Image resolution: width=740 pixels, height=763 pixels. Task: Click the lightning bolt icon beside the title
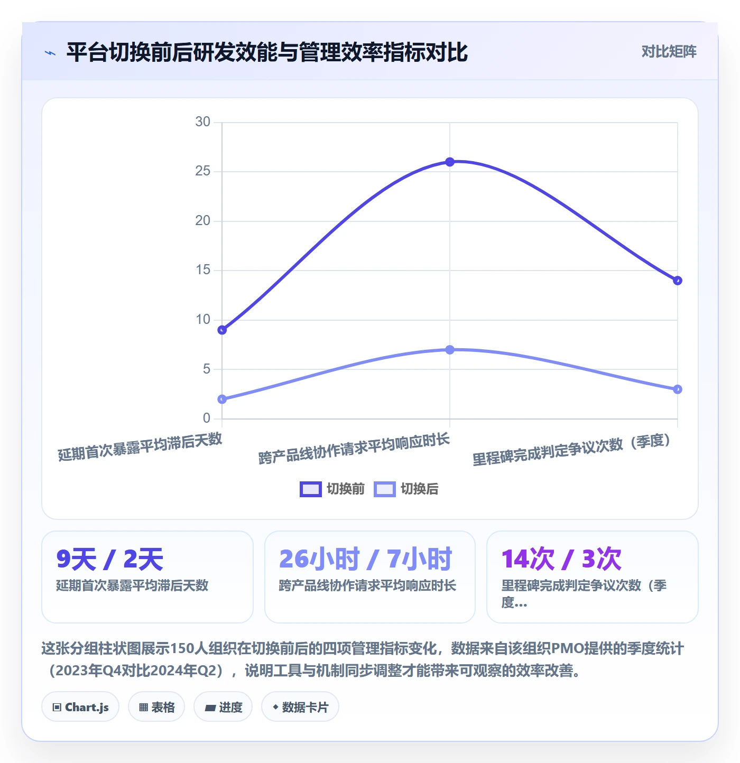coord(50,53)
